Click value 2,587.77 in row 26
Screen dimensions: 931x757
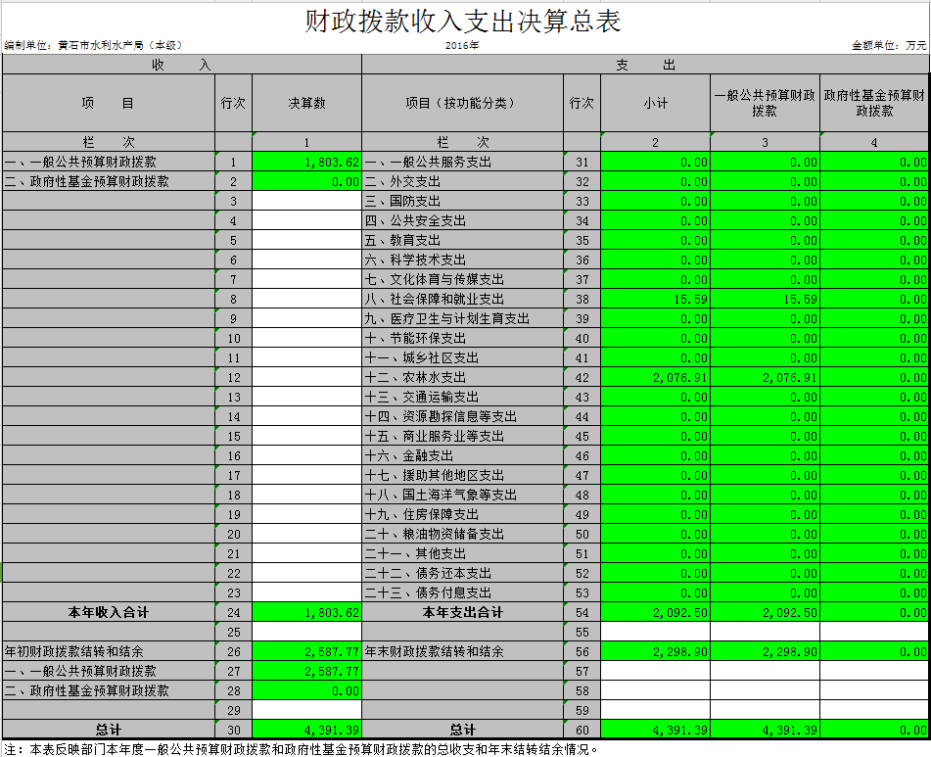307,652
